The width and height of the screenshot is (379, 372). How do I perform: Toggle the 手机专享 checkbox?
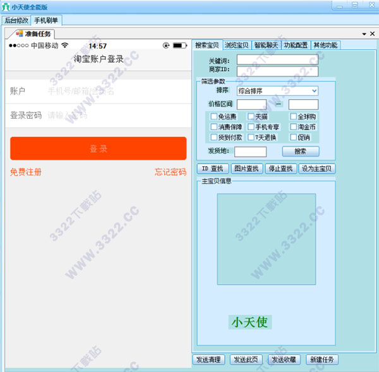251,127
